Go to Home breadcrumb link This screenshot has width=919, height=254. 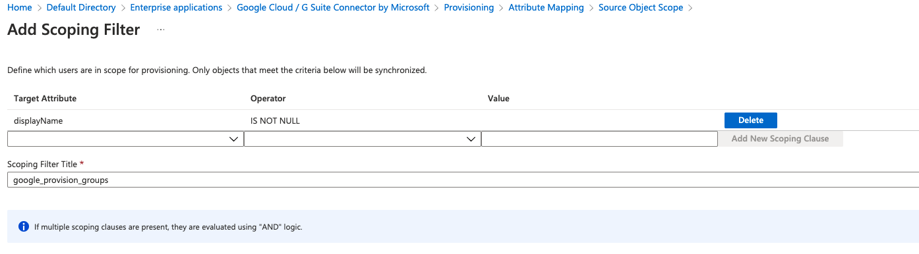(19, 8)
